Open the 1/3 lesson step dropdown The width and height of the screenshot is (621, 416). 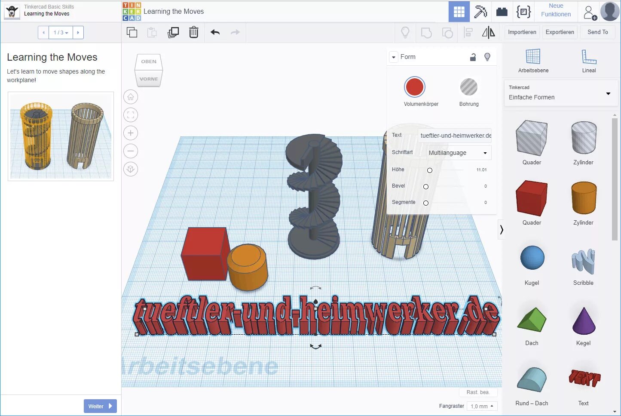click(61, 32)
